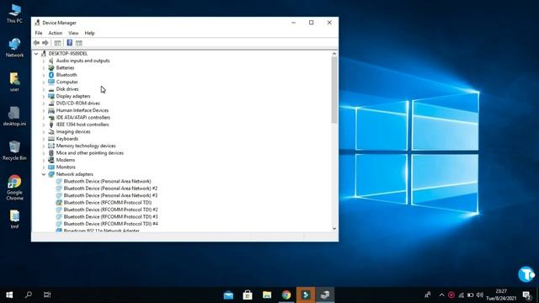Select the Google Chrome desktop shortcut
539x303 pixels.
[x=14, y=188]
